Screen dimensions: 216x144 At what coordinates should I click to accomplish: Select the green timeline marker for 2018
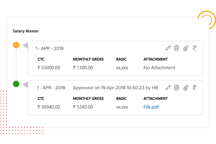[x=16, y=84]
